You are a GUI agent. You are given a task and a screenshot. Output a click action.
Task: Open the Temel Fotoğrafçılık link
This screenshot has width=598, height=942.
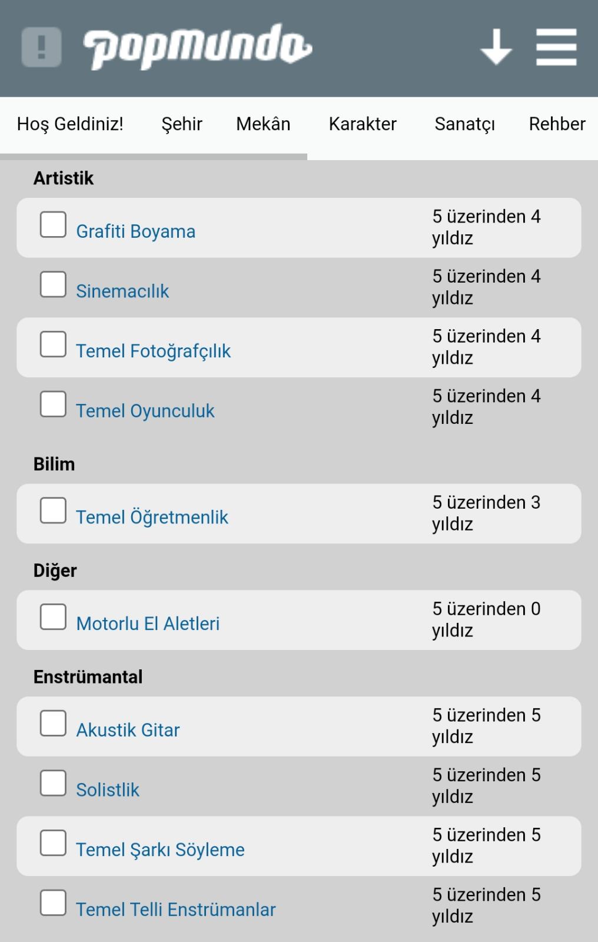[x=153, y=351]
